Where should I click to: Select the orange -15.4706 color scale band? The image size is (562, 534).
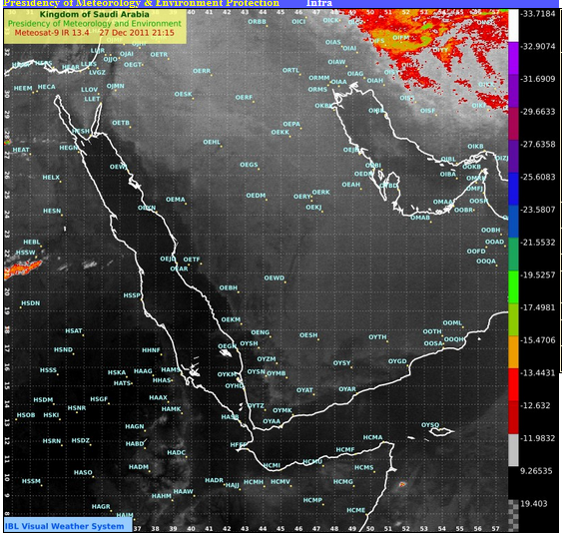tap(513, 352)
